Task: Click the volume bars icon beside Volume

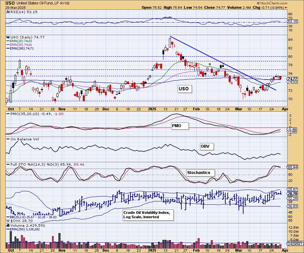Action: click(8, 226)
